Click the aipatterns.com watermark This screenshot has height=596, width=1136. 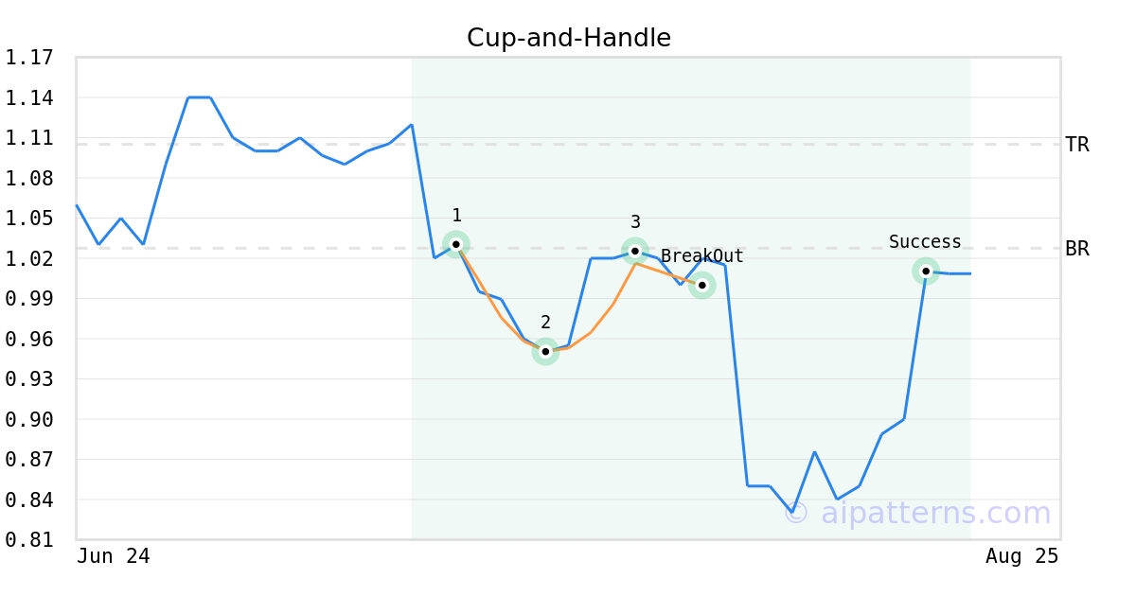click(x=917, y=513)
